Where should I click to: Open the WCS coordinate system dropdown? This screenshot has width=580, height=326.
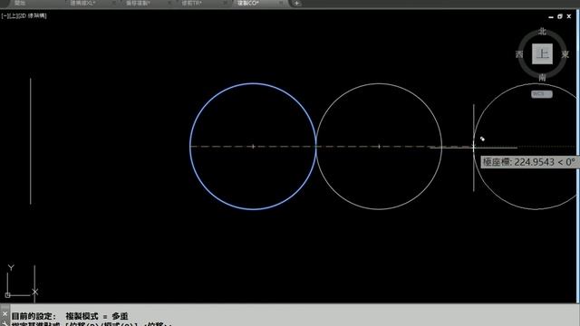(x=542, y=94)
